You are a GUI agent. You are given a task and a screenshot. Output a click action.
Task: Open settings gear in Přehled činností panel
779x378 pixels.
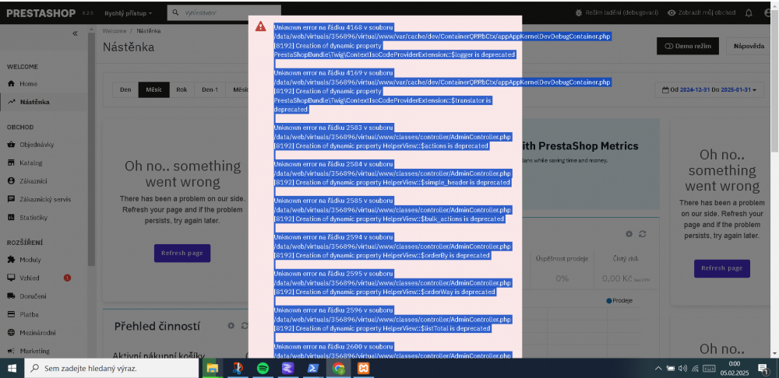click(x=231, y=326)
